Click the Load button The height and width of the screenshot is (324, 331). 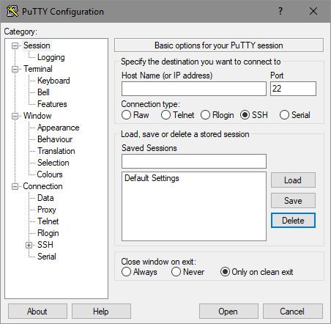pyautogui.click(x=293, y=180)
